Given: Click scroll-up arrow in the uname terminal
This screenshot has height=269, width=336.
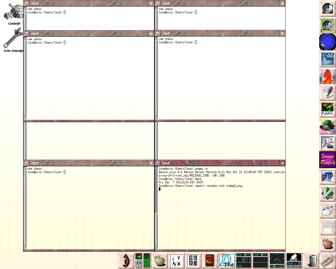Looking at the screenshot, I should [156, 168].
